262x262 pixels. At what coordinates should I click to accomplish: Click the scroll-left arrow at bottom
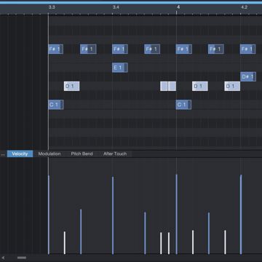pos(3,258)
